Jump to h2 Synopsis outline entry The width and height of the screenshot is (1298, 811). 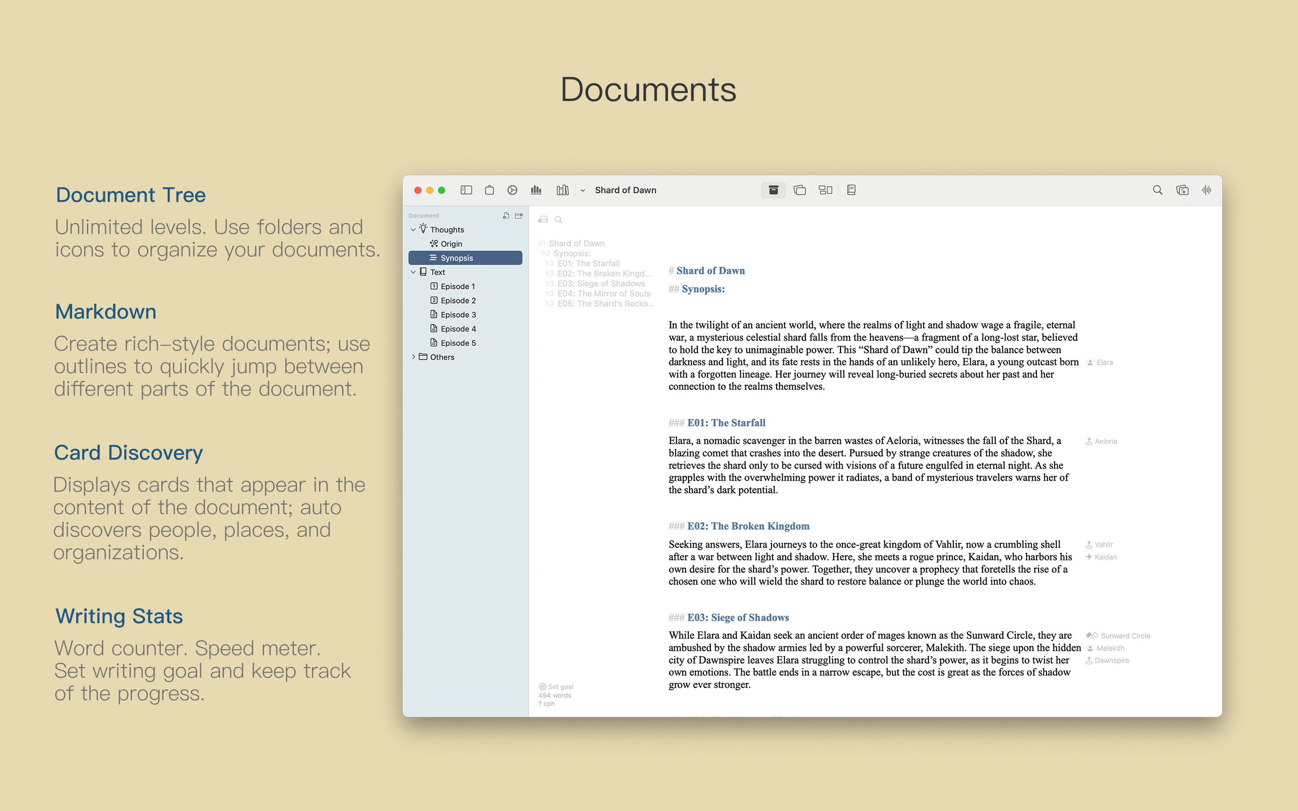click(567, 254)
